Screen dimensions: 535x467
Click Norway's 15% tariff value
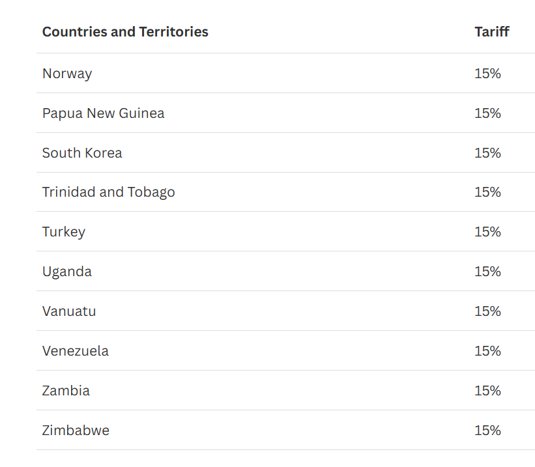pos(487,74)
